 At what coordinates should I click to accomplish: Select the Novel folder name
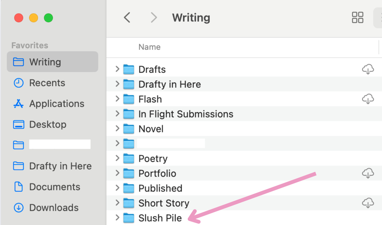tap(151, 129)
